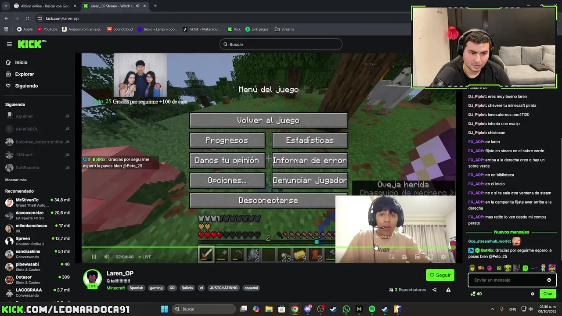Toggle notifications for SofiPatatita channel
562x316 pixels.
67,168
